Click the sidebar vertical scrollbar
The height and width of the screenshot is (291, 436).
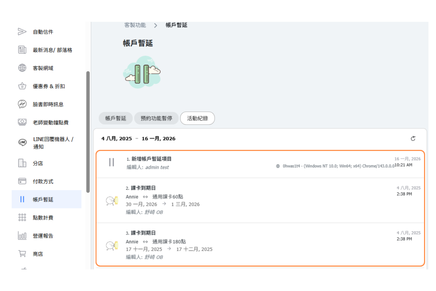point(88,131)
